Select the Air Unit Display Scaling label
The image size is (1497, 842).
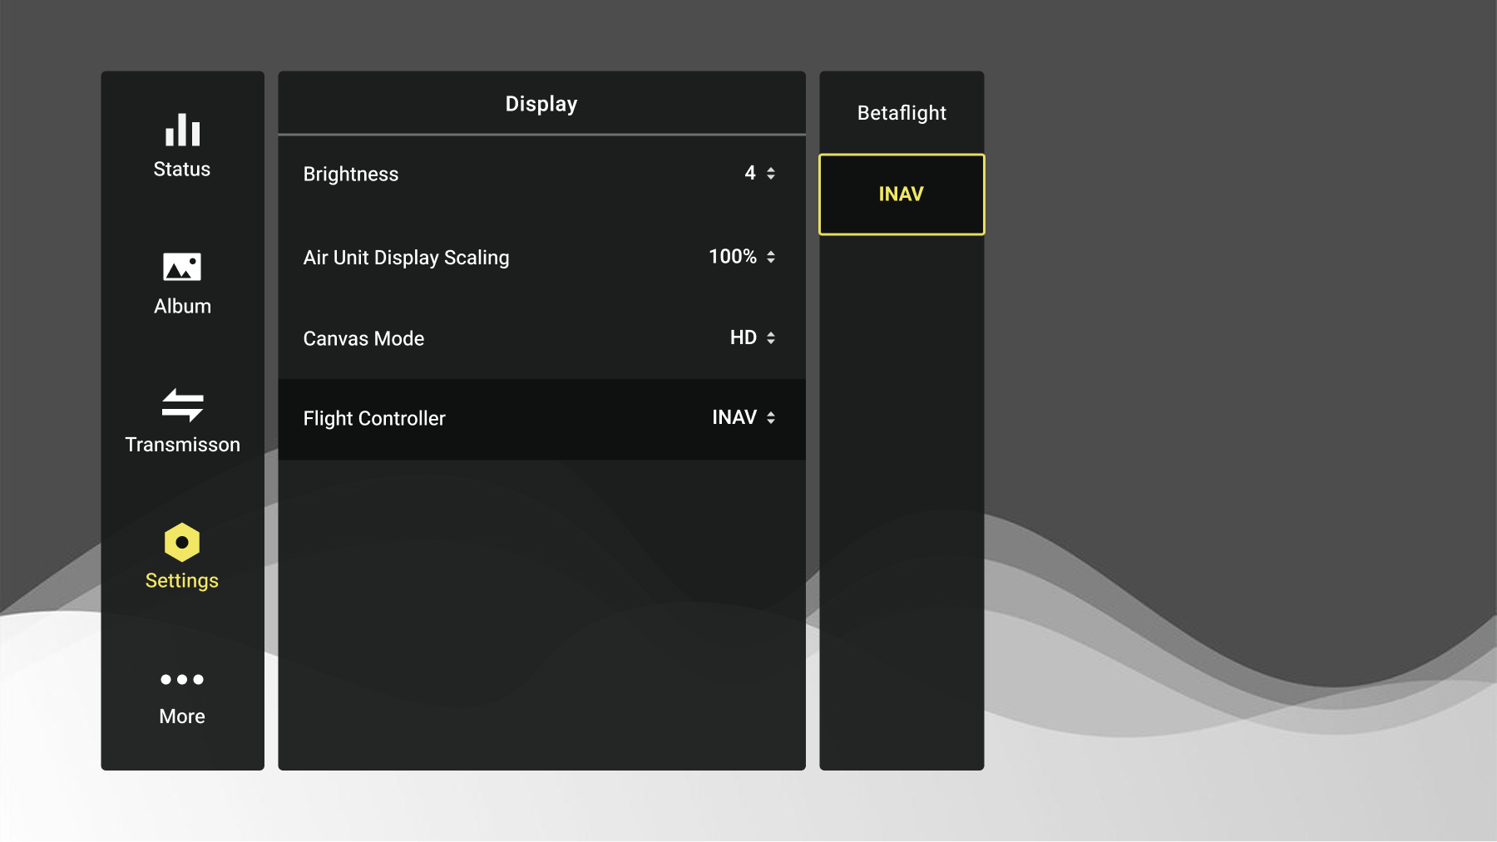coord(406,258)
